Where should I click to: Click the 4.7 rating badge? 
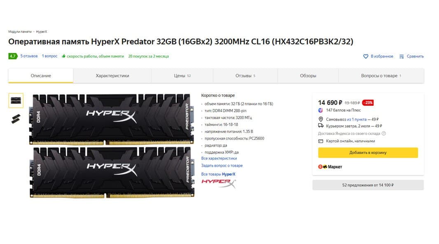[x=13, y=56]
